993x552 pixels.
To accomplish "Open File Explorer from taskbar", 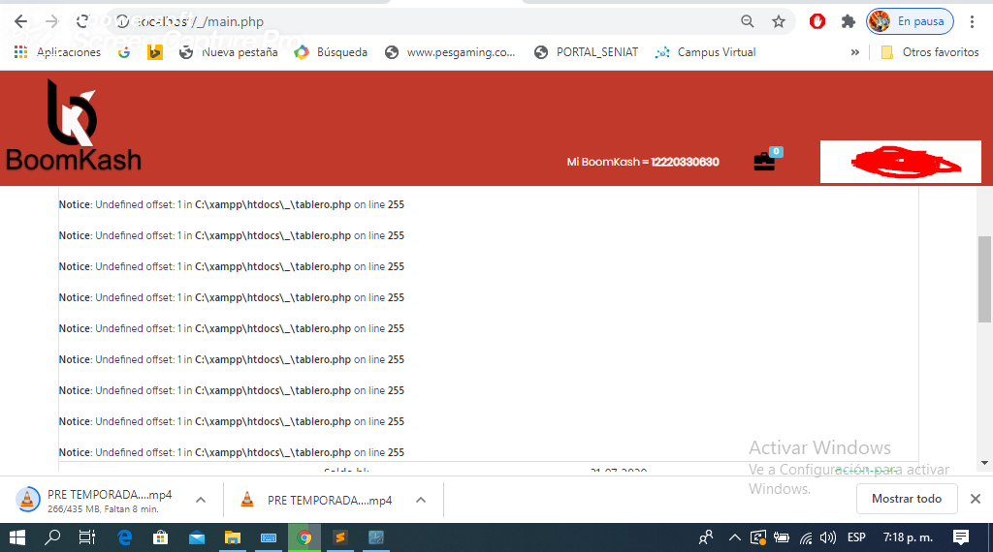I will click(x=233, y=537).
